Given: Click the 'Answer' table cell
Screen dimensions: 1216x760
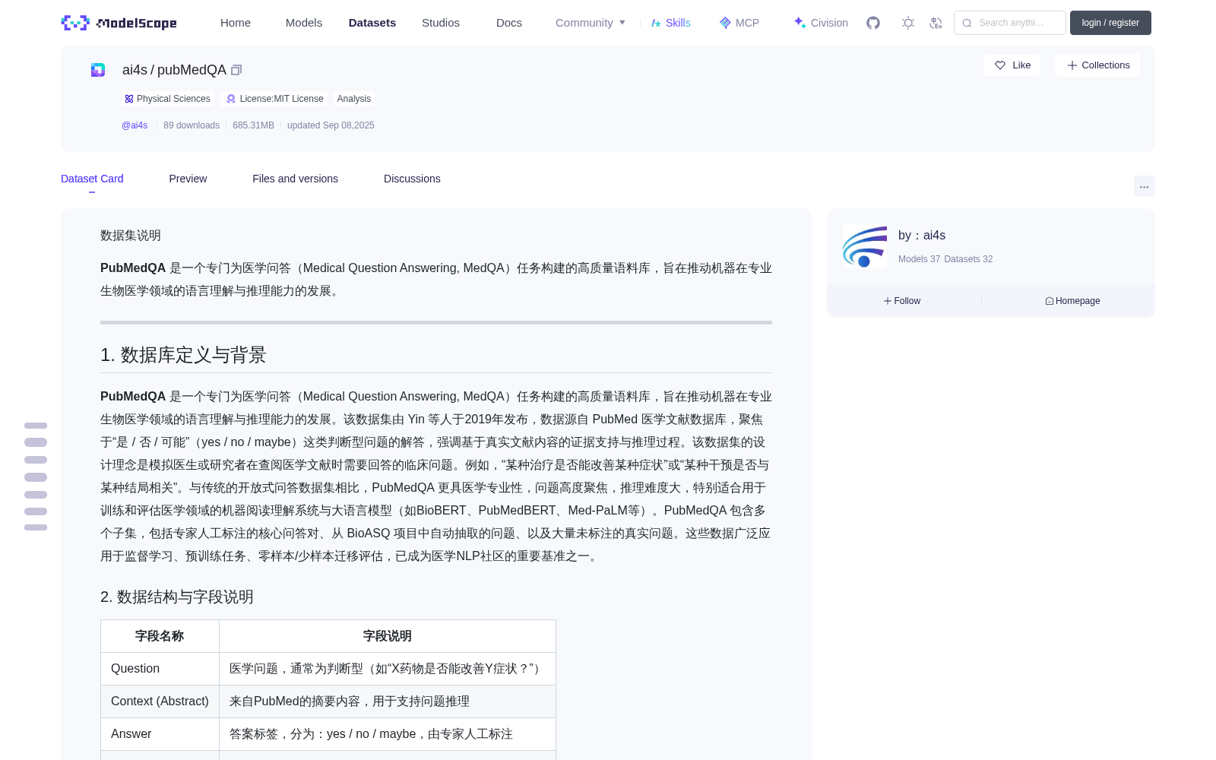Looking at the screenshot, I should coord(160,734).
